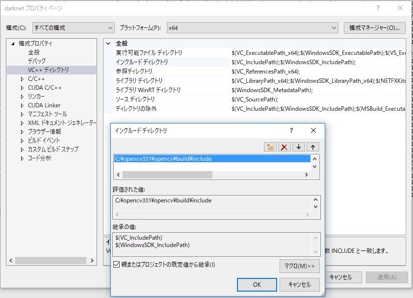Collapse the 全般 section chevron
The height and width of the screenshot is (298, 413).
(109, 44)
